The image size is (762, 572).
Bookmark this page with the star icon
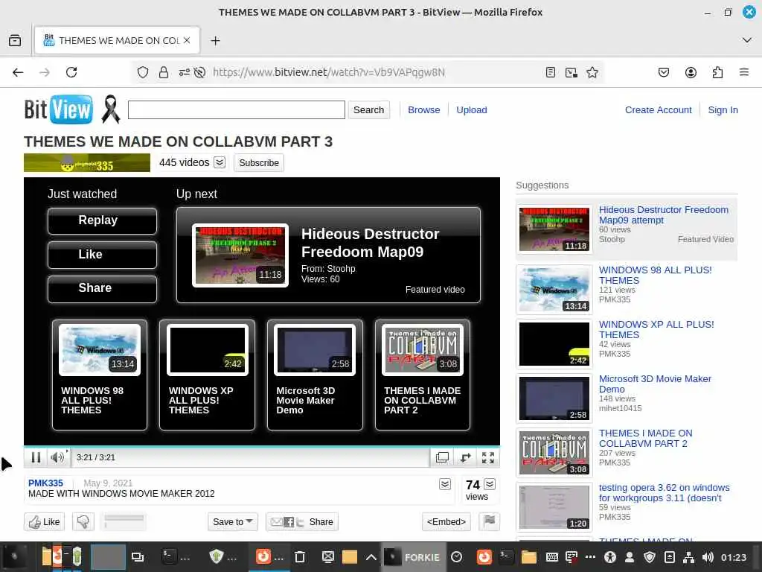point(592,72)
